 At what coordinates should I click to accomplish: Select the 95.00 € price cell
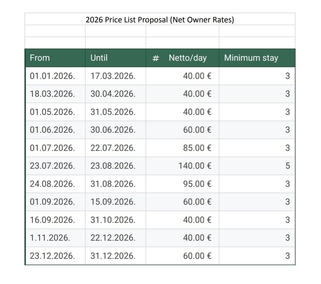197,184
